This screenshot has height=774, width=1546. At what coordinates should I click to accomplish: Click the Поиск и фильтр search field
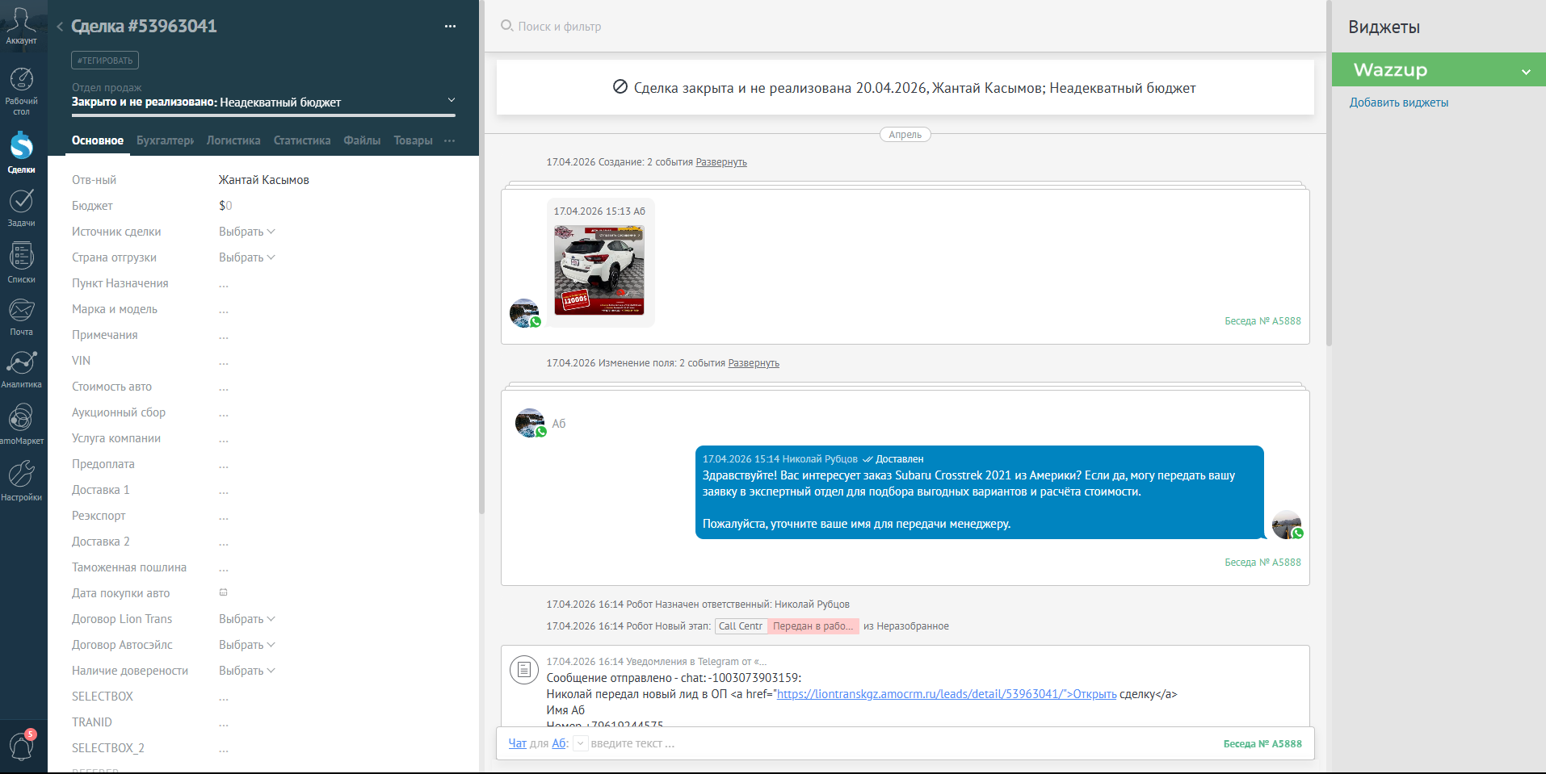(x=560, y=27)
